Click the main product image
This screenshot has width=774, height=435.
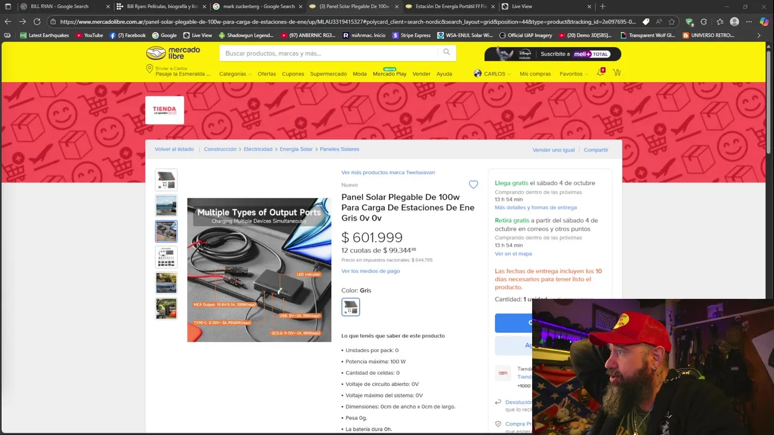[259, 270]
